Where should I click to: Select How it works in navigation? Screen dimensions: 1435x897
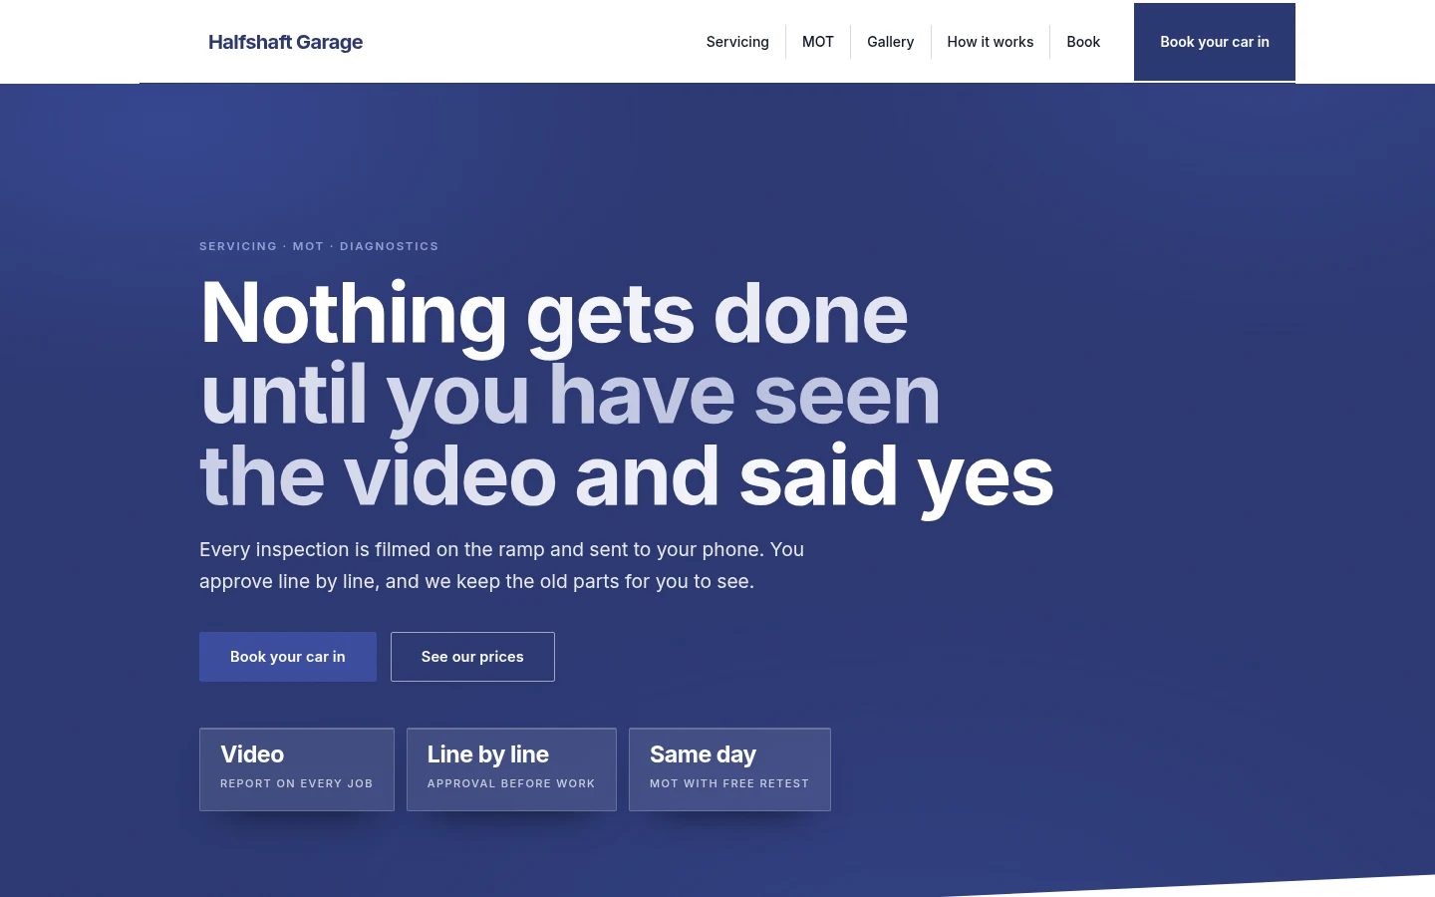point(991,42)
